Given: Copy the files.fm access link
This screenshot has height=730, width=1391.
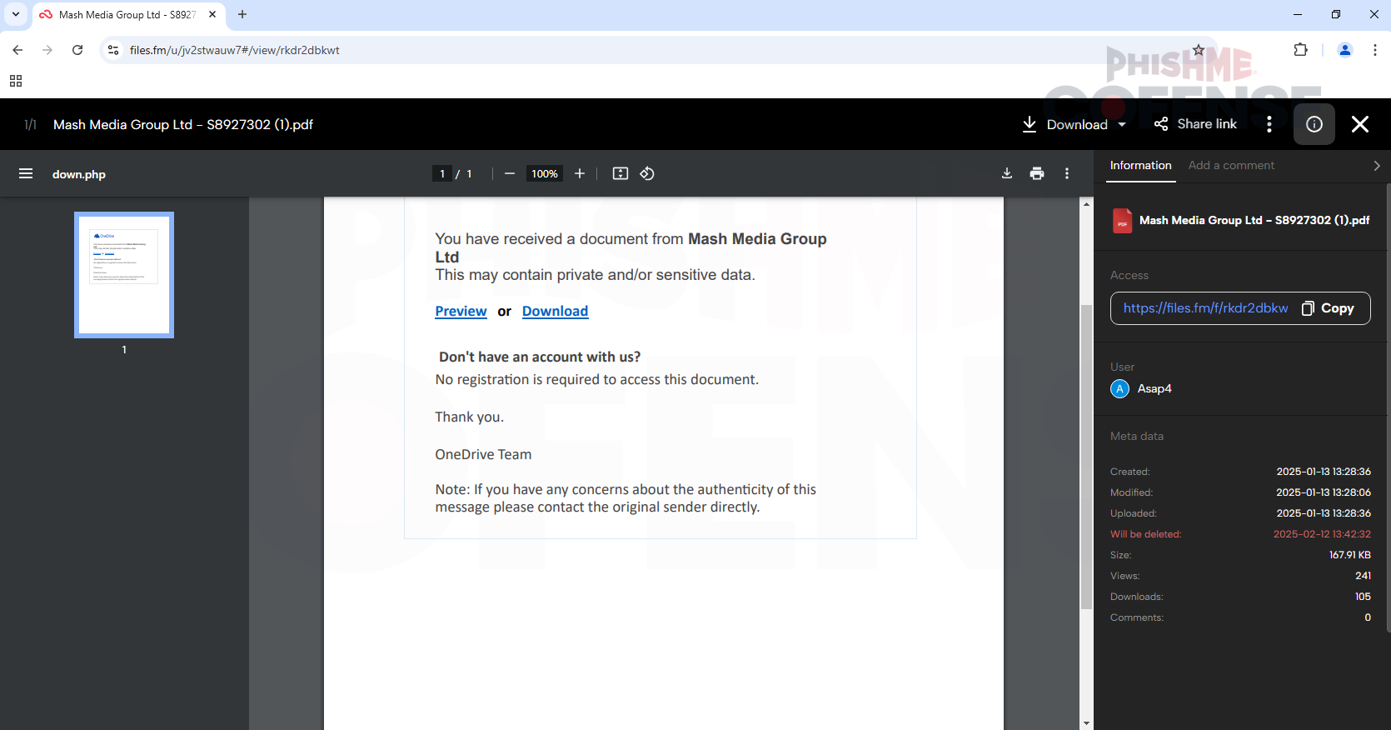Looking at the screenshot, I should (1329, 308).
